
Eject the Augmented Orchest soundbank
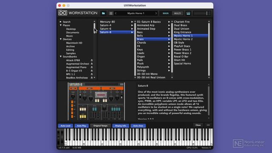[92, 64]
